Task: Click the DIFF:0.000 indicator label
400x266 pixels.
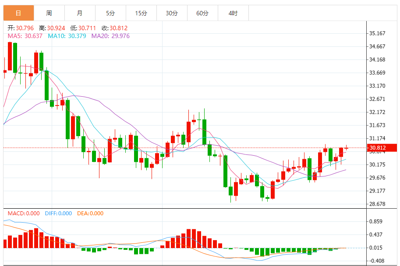Action: tap(58, 213)
